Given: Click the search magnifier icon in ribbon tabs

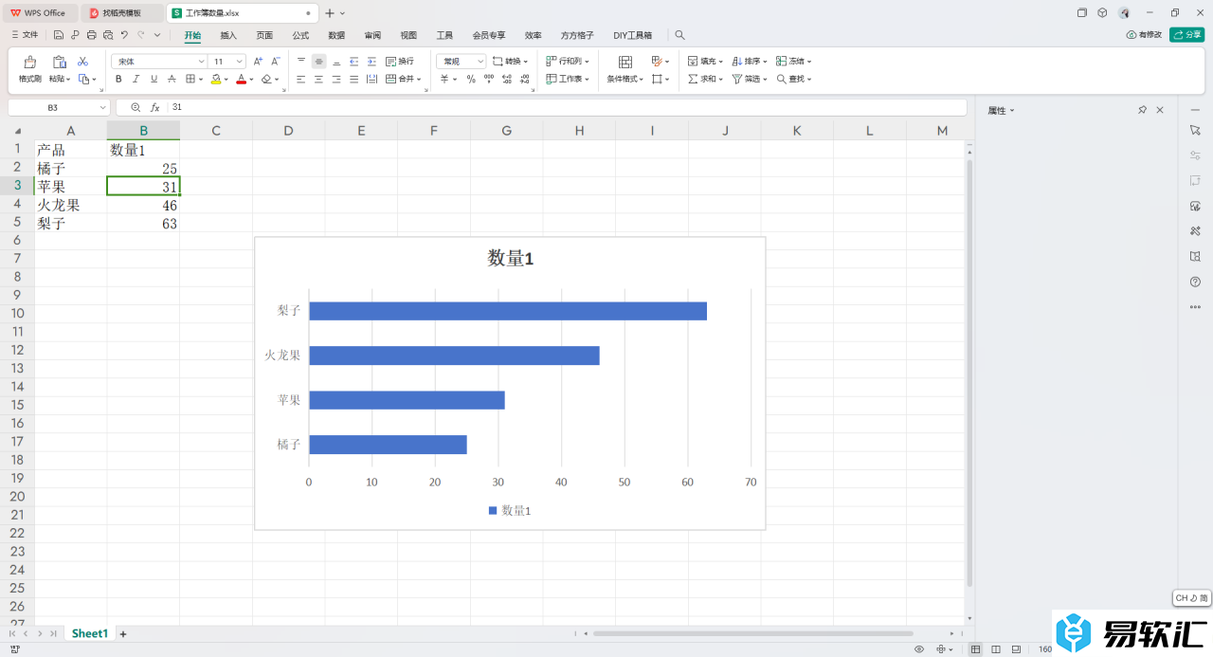Looking at the screenshot, I should coord(679,35).
